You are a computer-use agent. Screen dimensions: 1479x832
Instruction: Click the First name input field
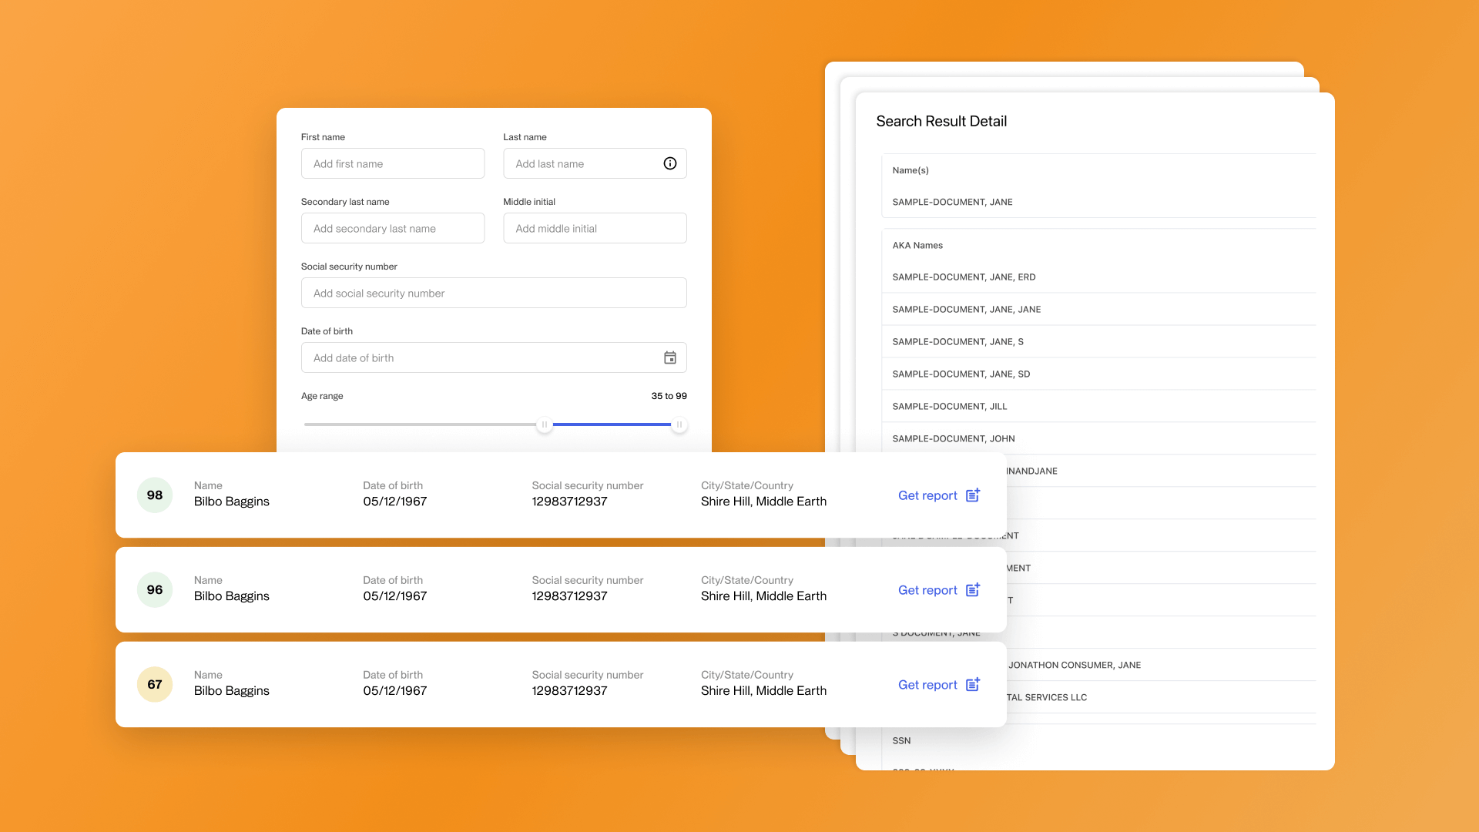tap(392, 163)
